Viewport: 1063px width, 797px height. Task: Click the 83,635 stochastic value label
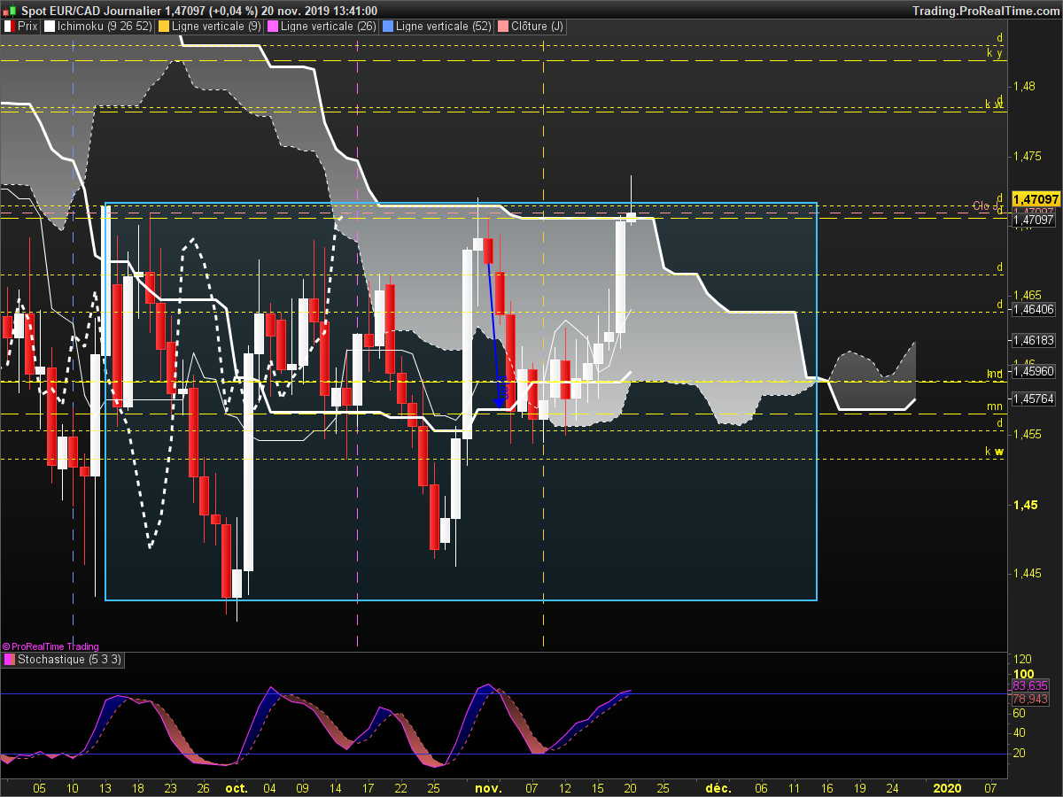point(1029,685)
